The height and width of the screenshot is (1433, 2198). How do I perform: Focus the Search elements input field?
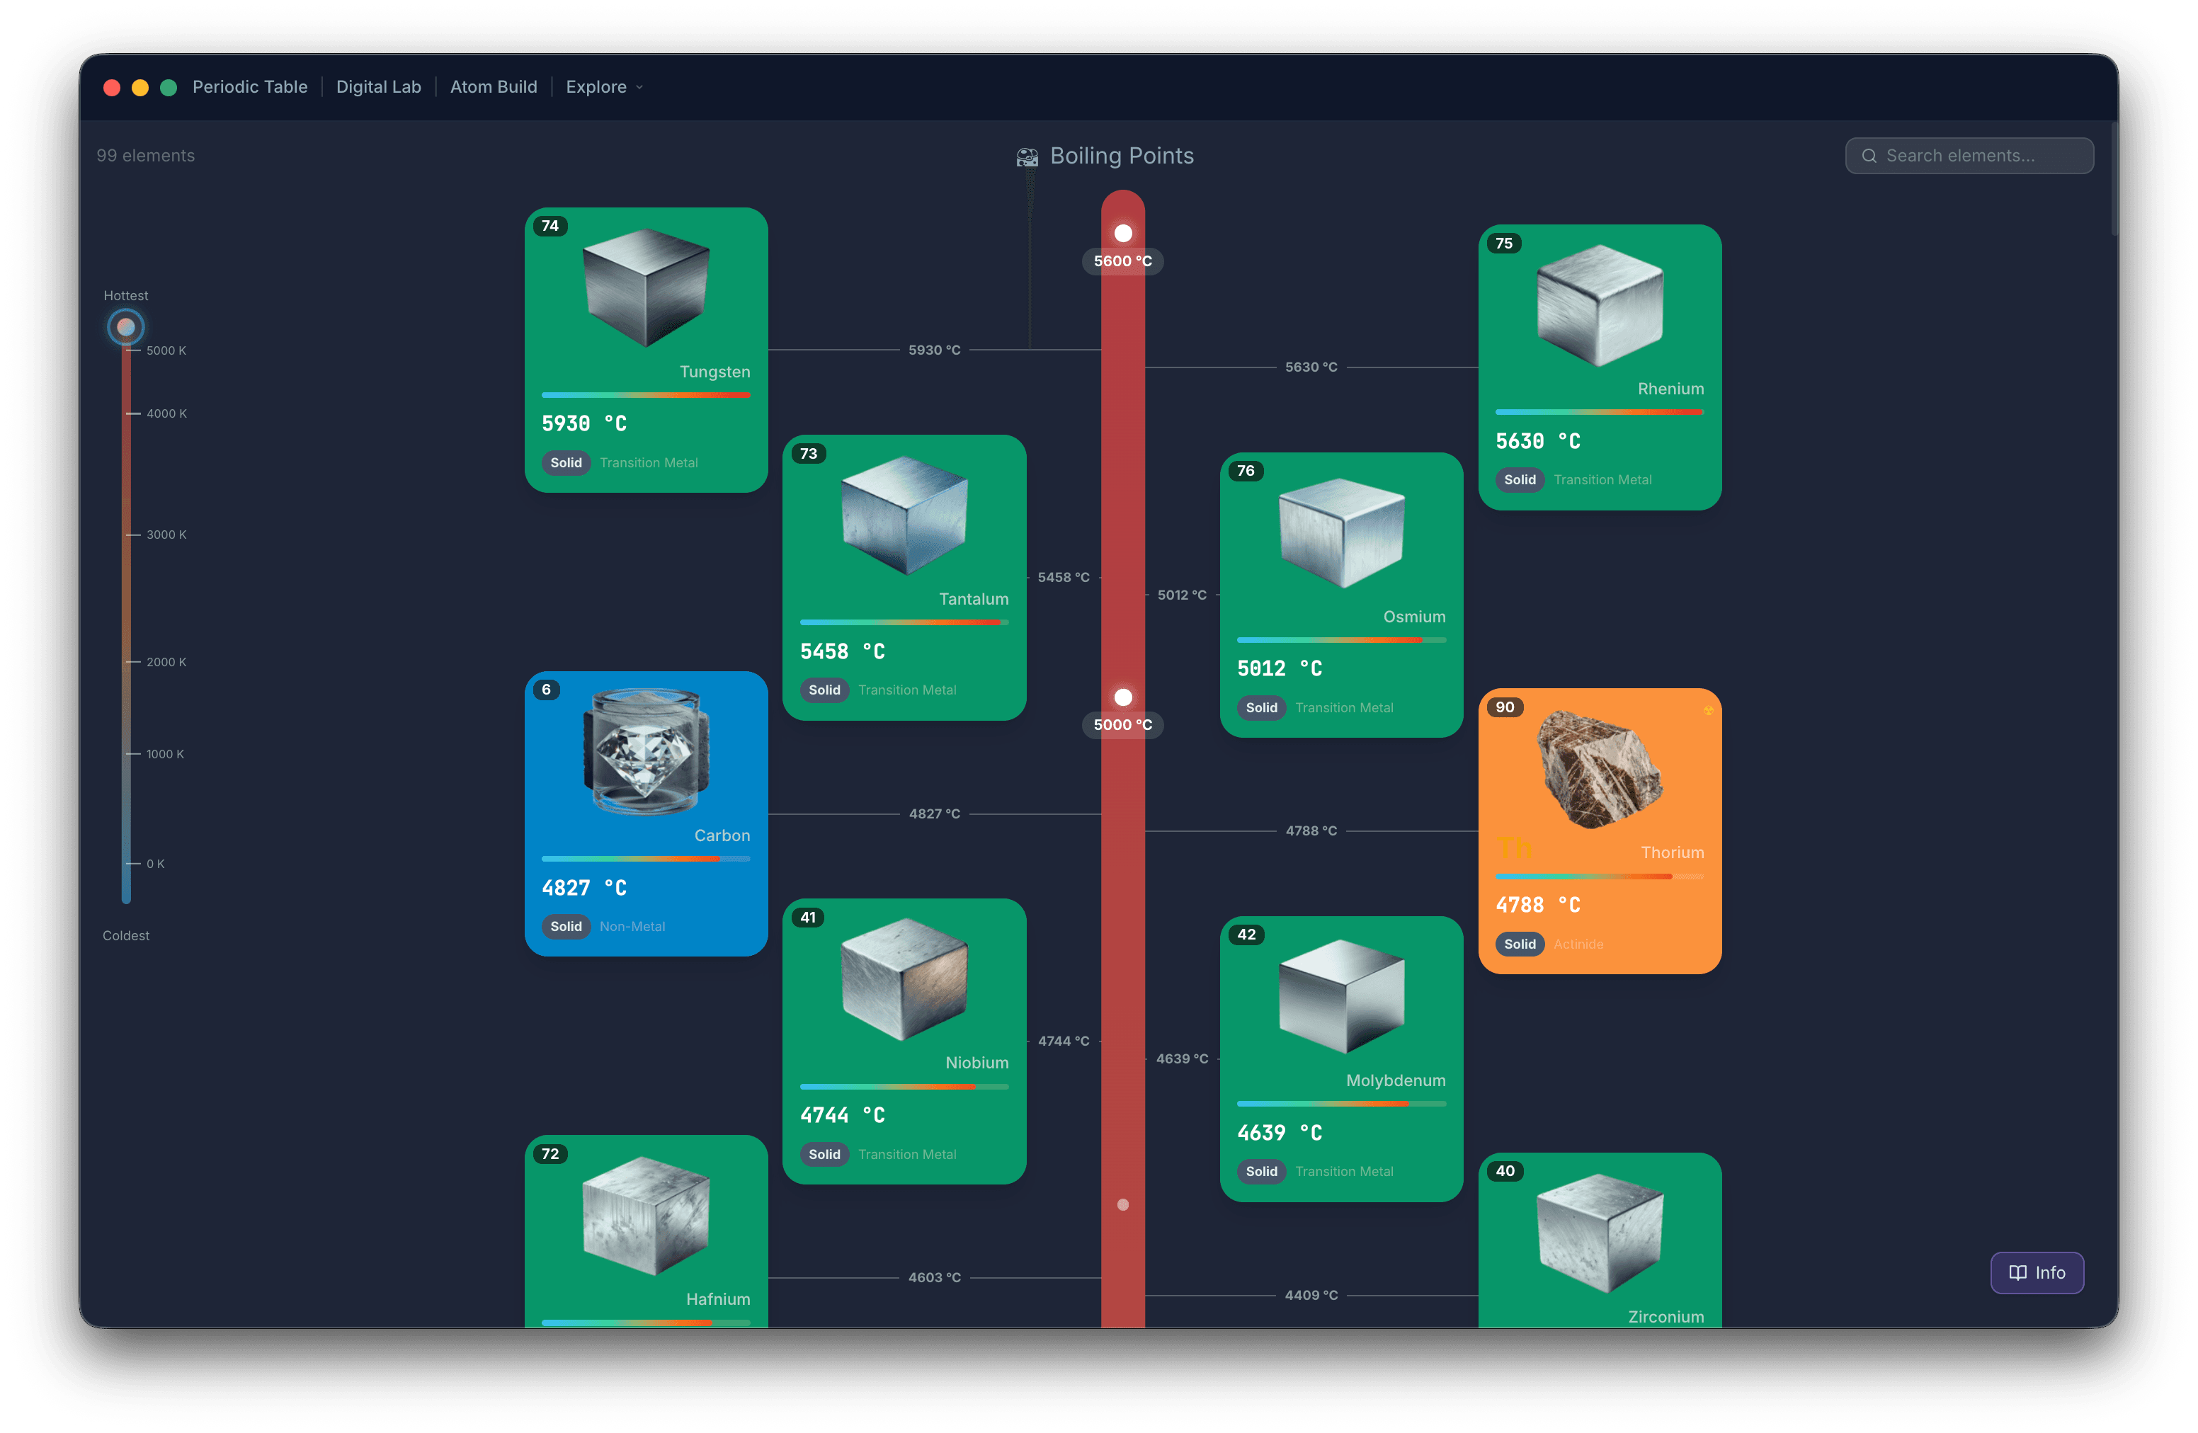[x=1969, y=156]
